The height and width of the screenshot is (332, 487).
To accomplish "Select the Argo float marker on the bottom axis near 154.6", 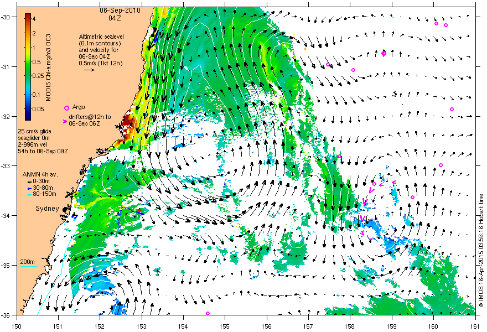I will pyautogui.click(x=208, y=313).
